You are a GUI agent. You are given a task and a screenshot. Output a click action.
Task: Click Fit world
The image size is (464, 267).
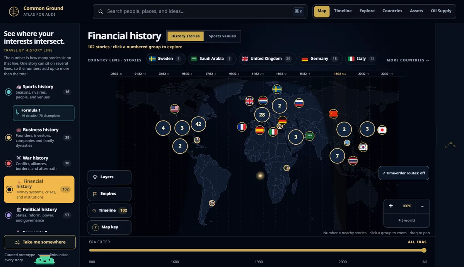(x=406, y=220)
